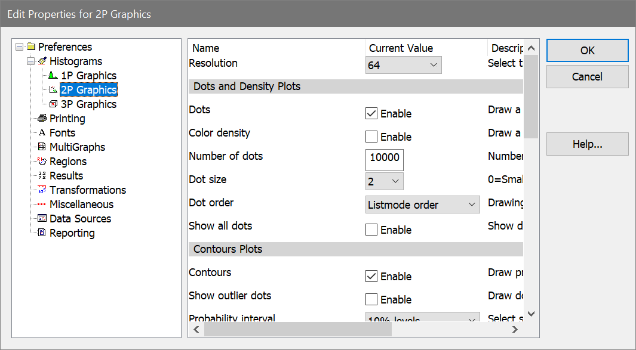Viewport: 636px width, 350px height.
Task: Click the horizontal scrollbar right arrow
Action: [x=515, y=329]
